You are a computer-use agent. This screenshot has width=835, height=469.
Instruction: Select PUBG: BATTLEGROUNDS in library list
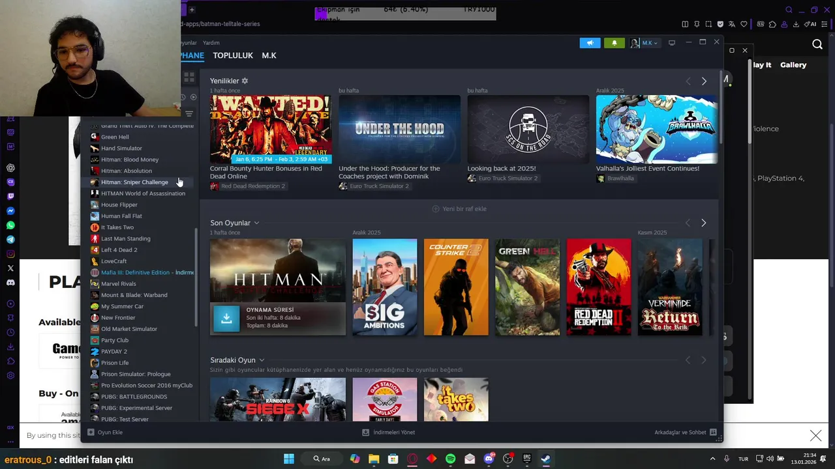coord(134,397)
